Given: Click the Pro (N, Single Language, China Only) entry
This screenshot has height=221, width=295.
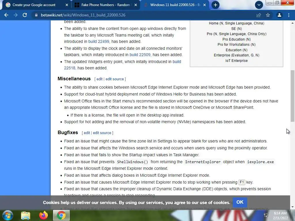Looking at the screenshot, I should 237,34.
